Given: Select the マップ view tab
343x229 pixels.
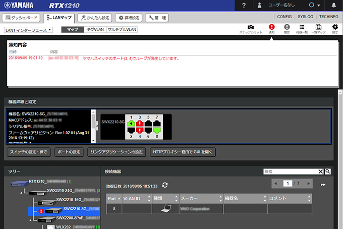Looking at the screenshot, I should 73,30.
